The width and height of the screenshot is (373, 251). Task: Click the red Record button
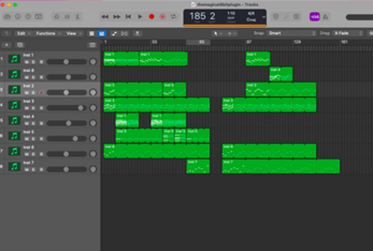point(151,17)
